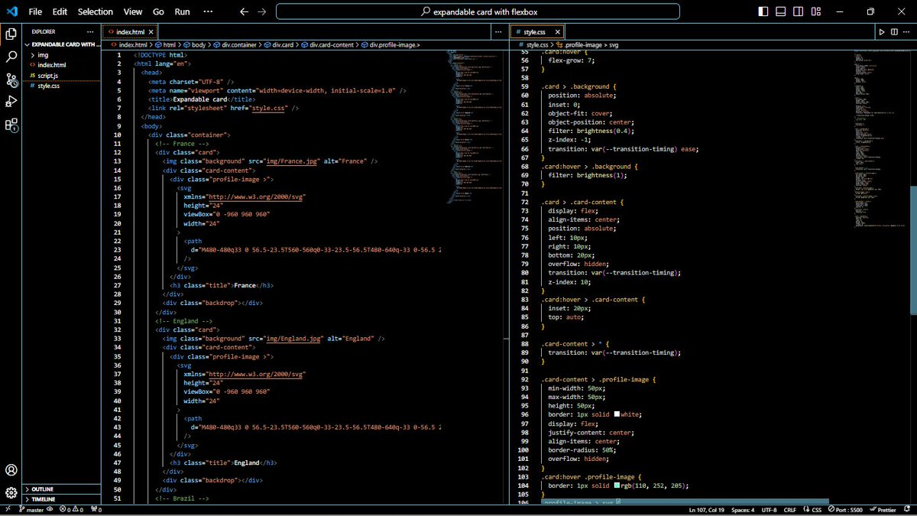Open the Source Control view

[11, 80]
